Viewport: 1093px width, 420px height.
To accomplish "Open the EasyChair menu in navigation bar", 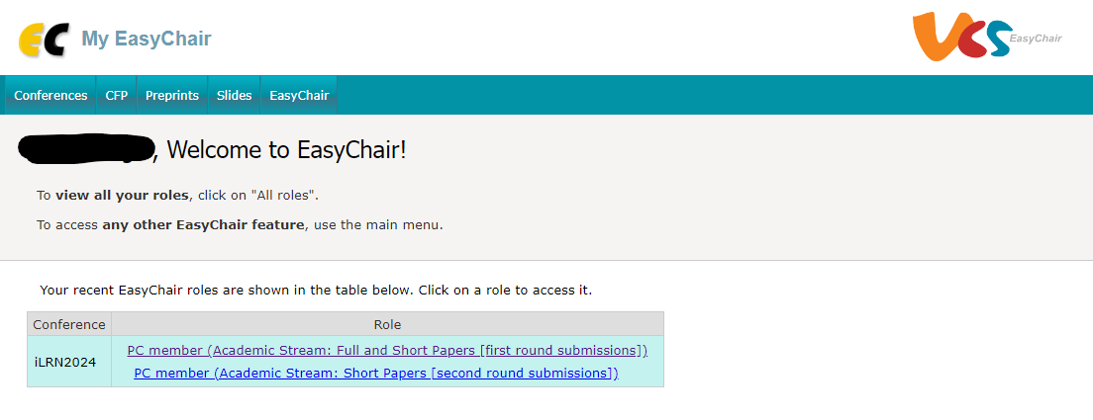I will point(299,96).
